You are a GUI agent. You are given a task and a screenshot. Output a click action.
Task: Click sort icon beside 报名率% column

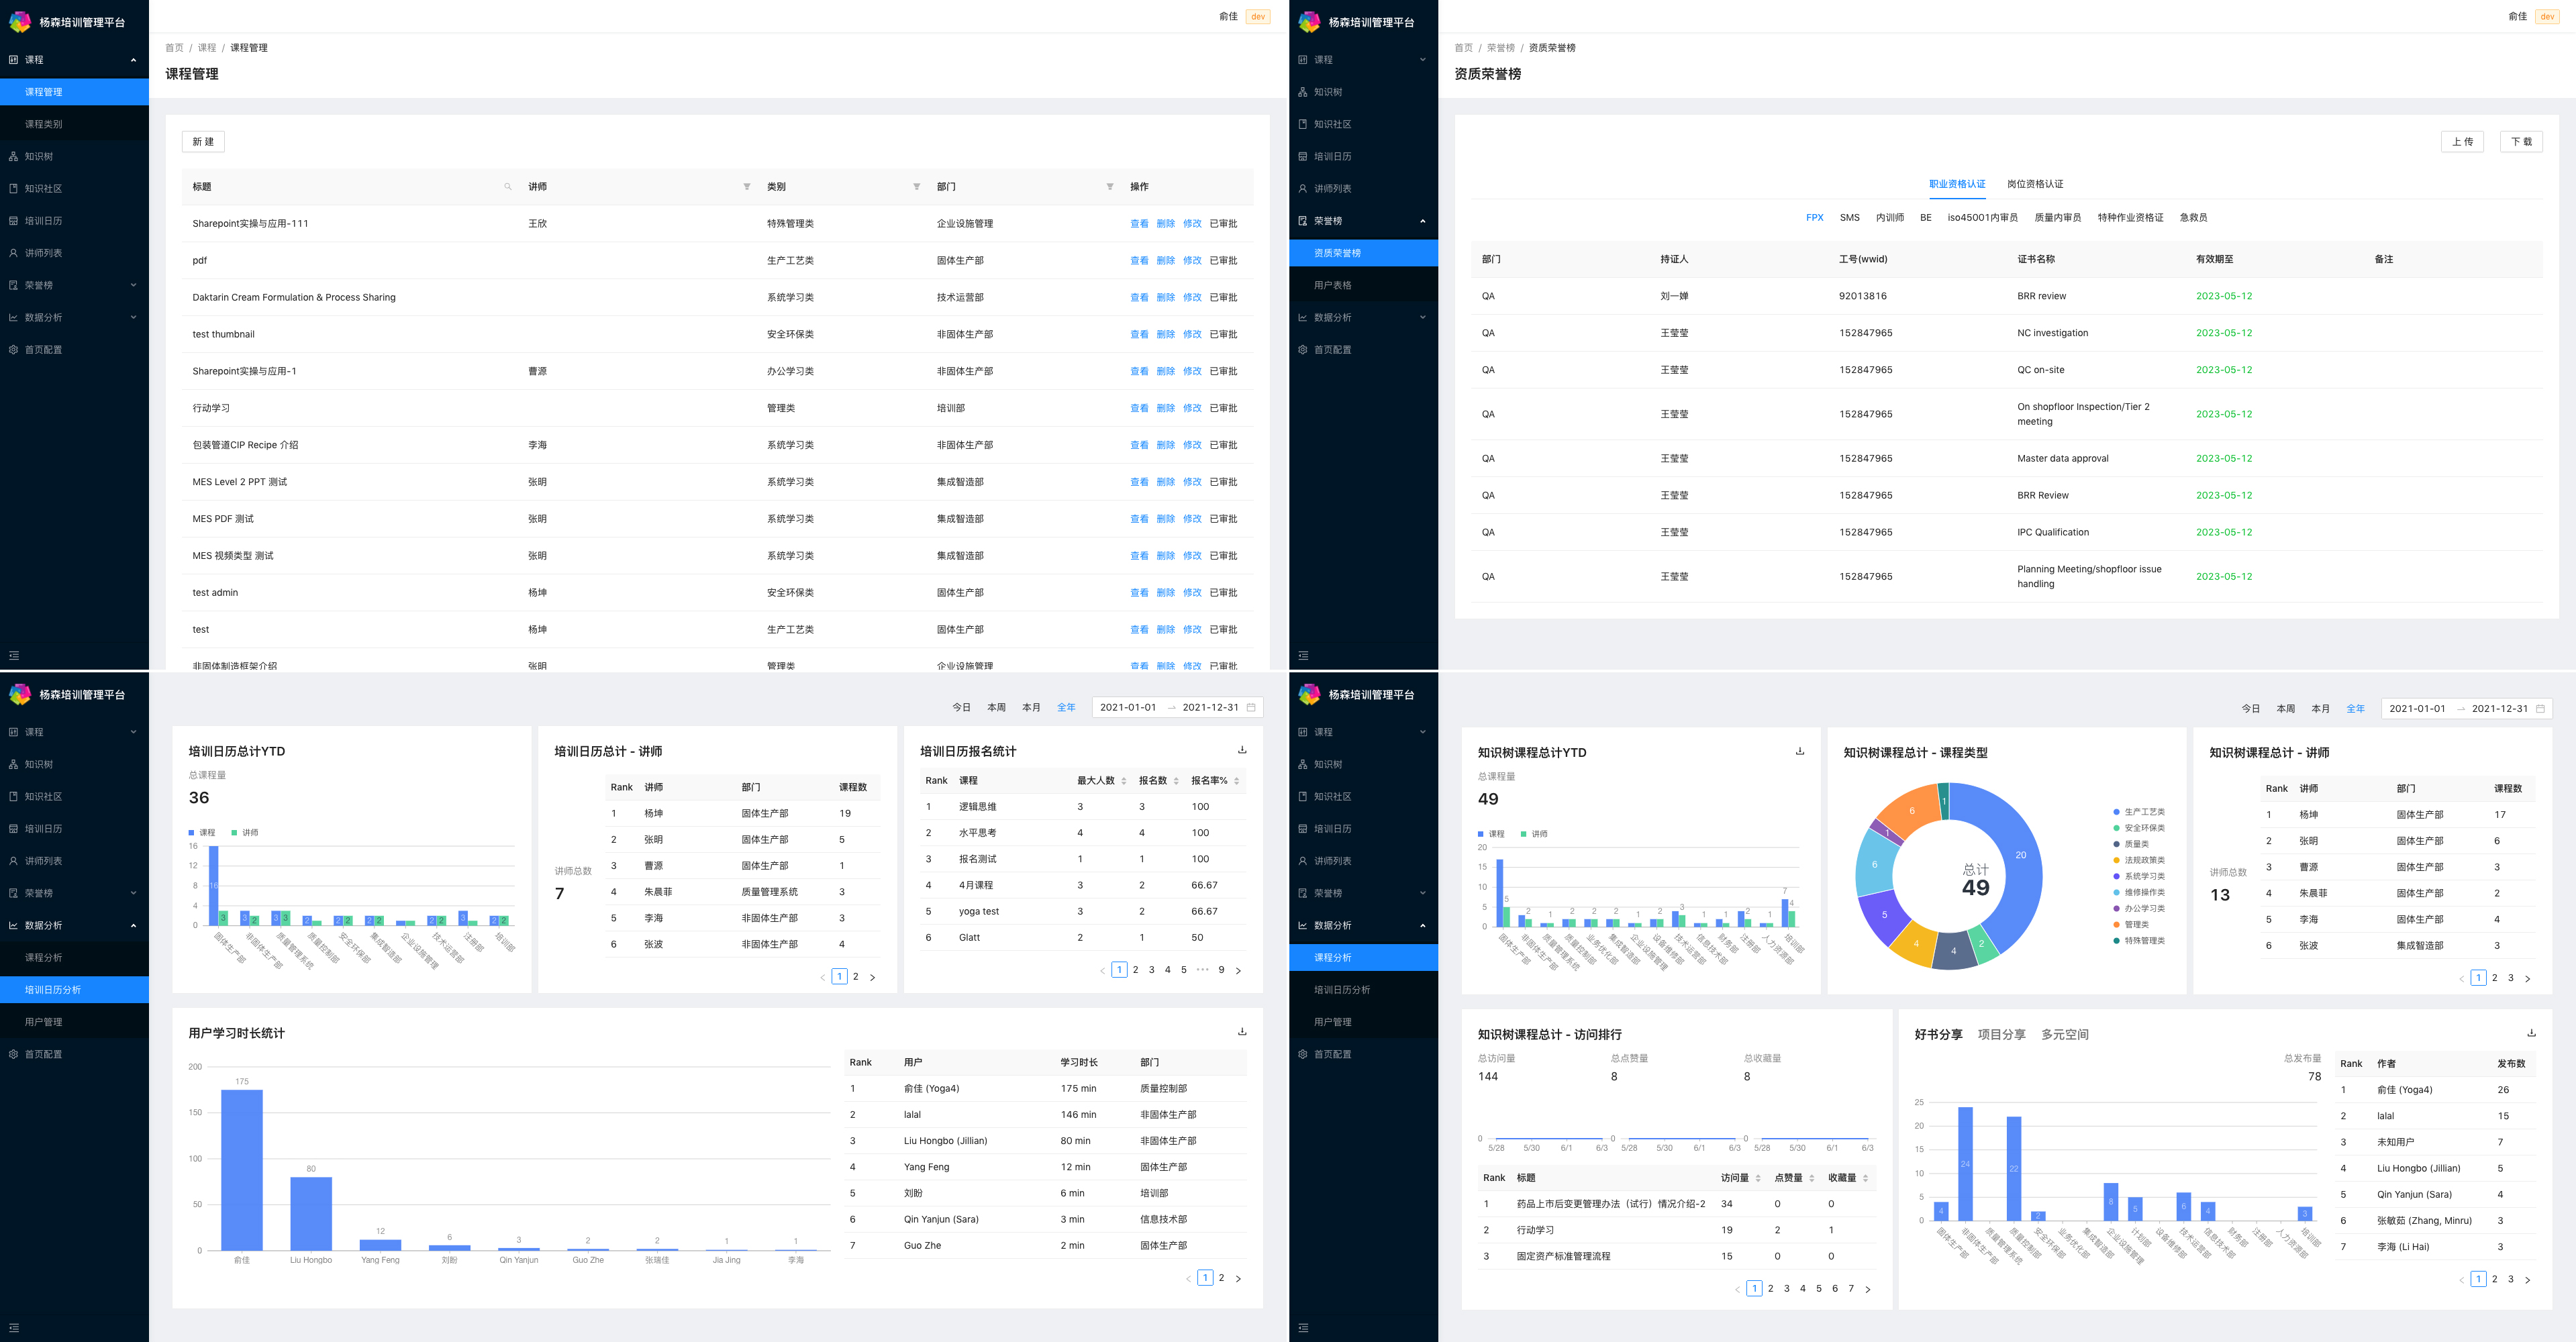pos(1237,781)
